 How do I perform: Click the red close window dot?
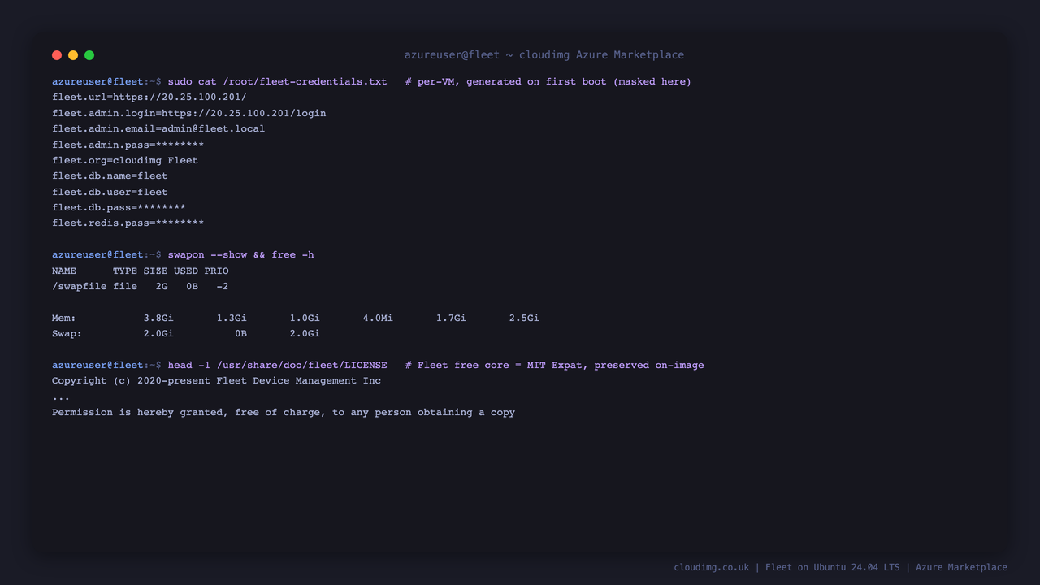click(57, 55)
